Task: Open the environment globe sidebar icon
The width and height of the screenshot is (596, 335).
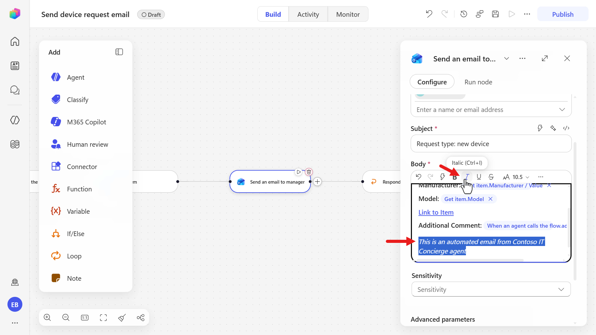Action: click(x=15, y=282)
